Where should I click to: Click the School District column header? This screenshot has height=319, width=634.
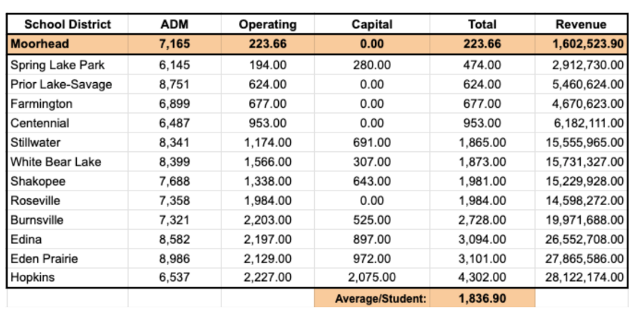tap(67, 24)
